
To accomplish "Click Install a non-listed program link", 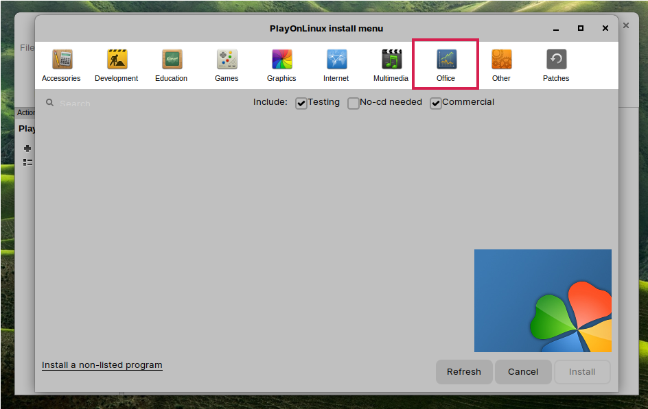I will [102, 365].
